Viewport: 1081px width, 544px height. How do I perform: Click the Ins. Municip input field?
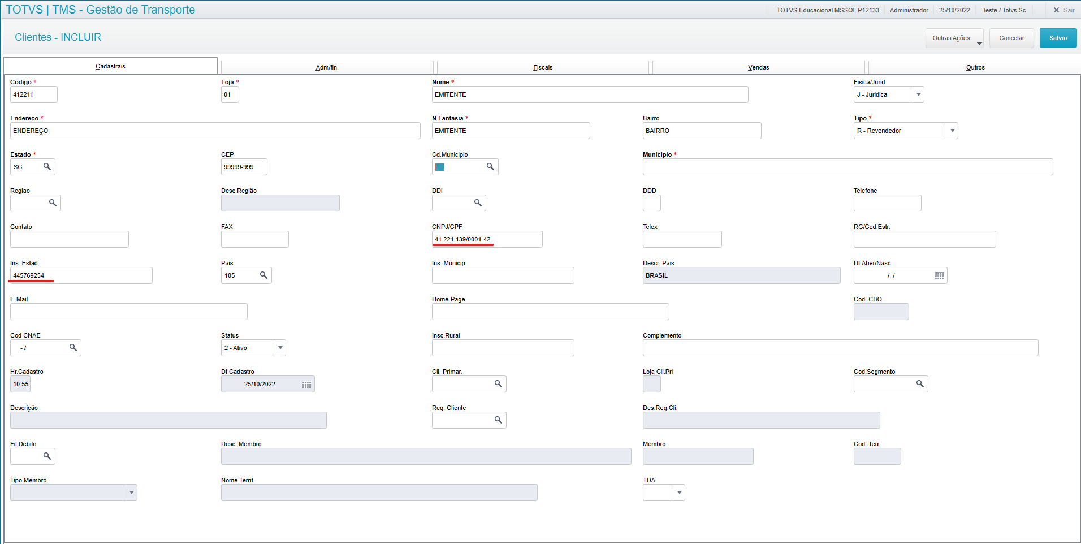point(503,275)
